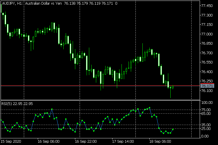The height and width of the screenshot is (145, 218).
Task: Click the 16 Sep 06:00 time label
Action: tap(49, 142)
